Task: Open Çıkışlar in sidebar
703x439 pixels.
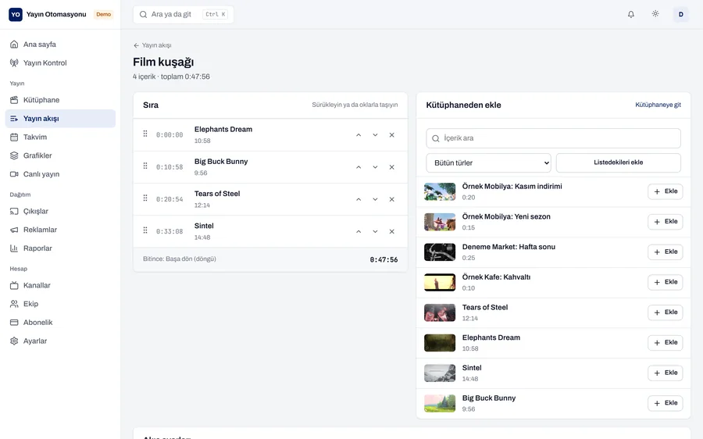Action: (x=60, y=211)
